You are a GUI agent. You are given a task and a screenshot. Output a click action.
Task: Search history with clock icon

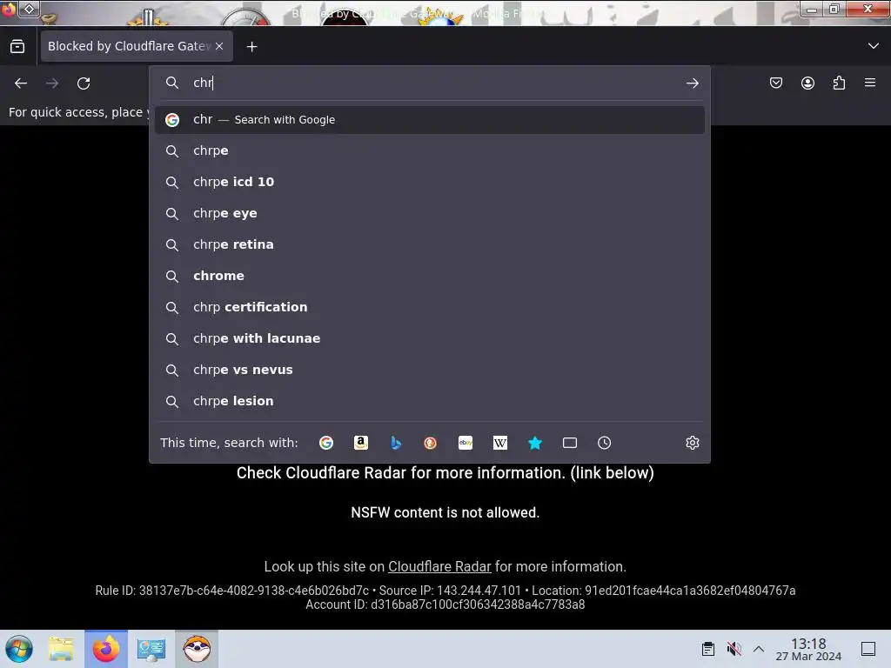(604, 443)
